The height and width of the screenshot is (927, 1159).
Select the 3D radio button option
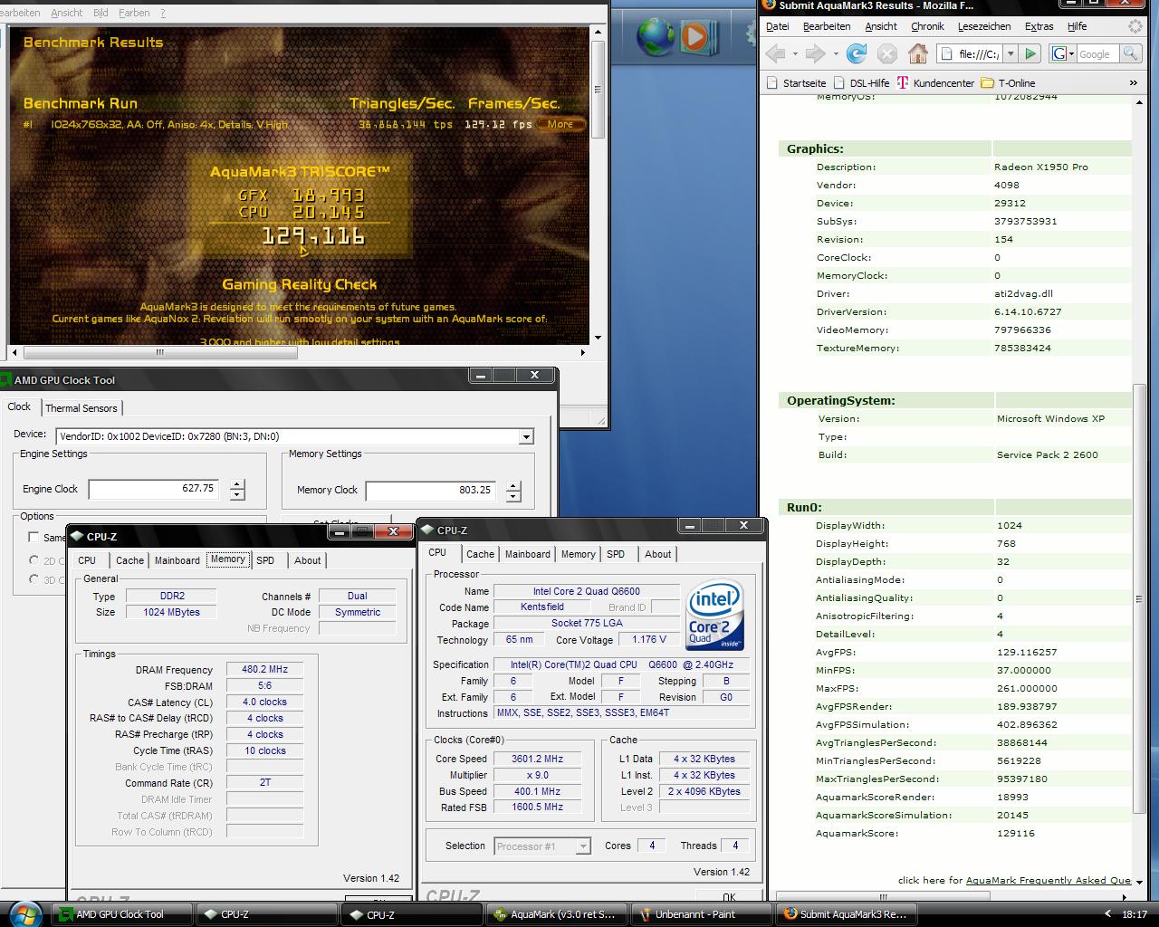click(x=34, y=579)
